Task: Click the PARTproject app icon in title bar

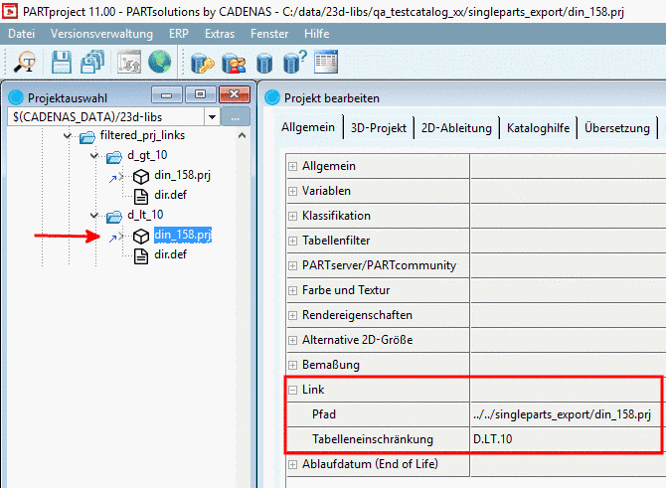Action: 10,11
